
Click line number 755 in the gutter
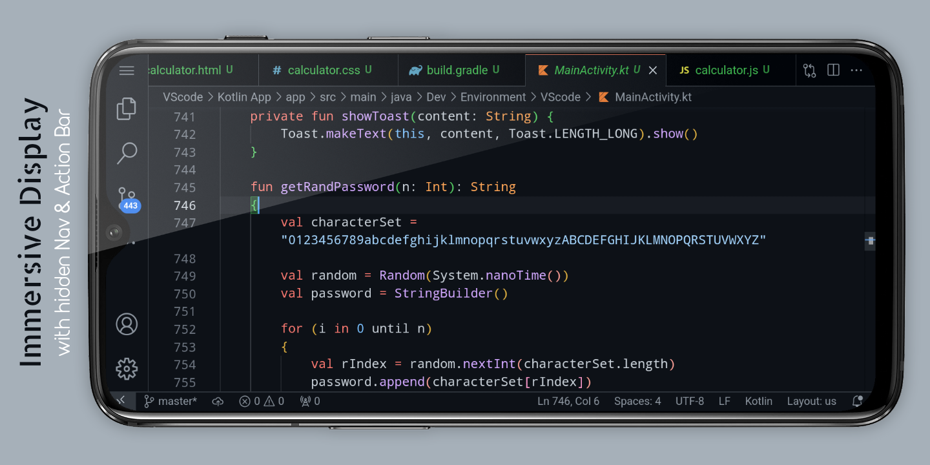point(185,382)
